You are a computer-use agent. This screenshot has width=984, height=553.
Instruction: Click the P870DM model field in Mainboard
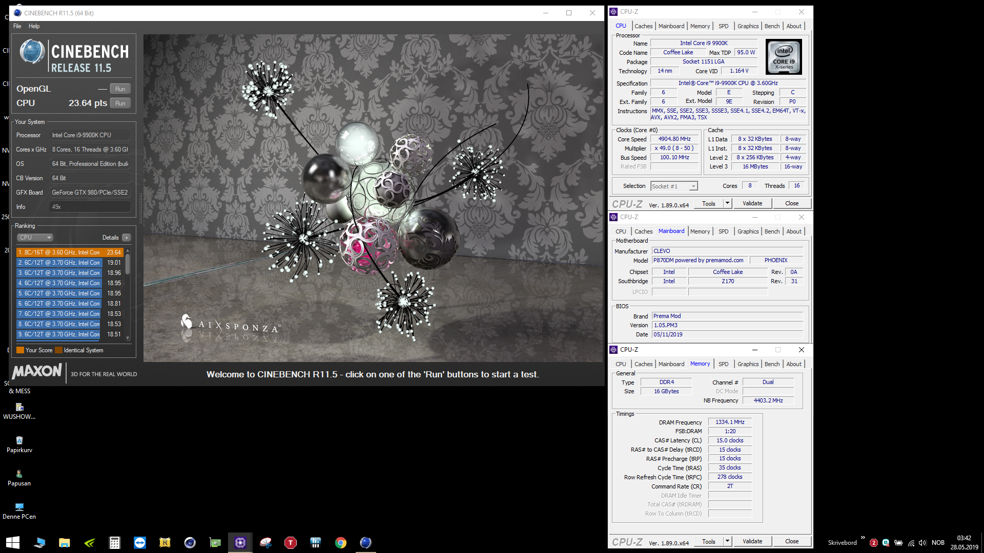pos(701,261)
